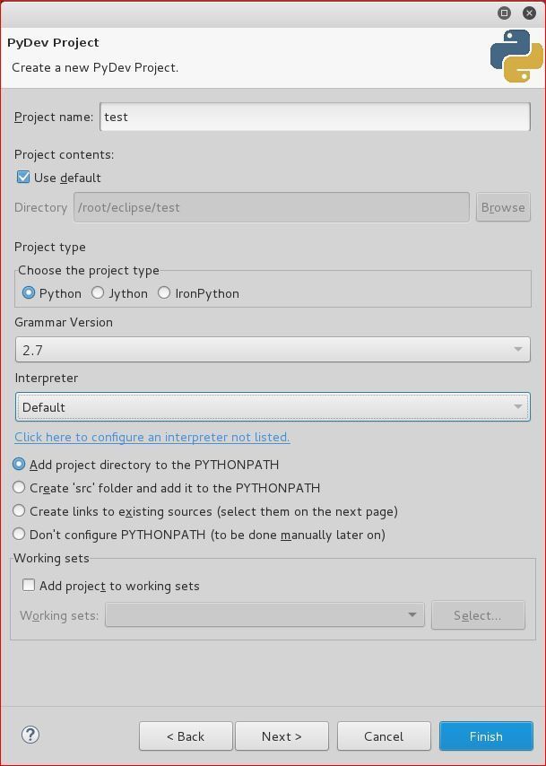Enable Add project to working sets
Viewport: 546px width, 766px height.
[29, 585]
